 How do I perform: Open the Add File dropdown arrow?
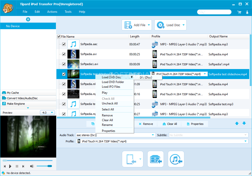pos(149,25)
